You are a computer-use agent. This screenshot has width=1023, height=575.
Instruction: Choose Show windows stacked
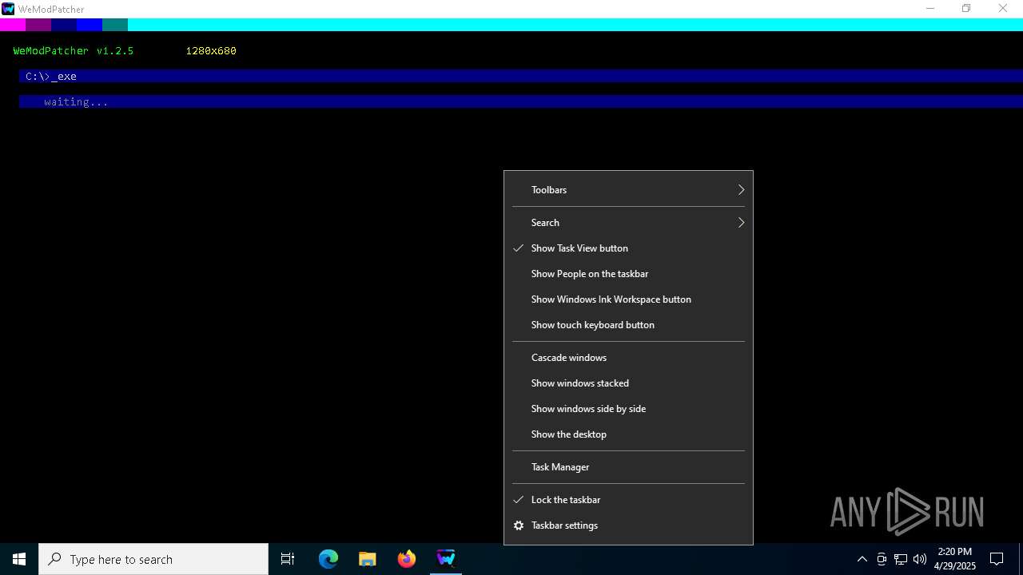pos(628,383)
